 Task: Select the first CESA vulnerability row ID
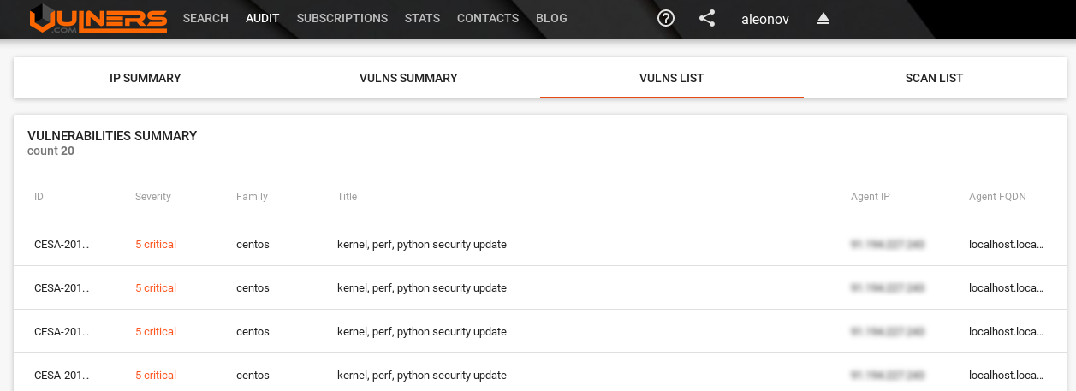click(x=62, y=245)
